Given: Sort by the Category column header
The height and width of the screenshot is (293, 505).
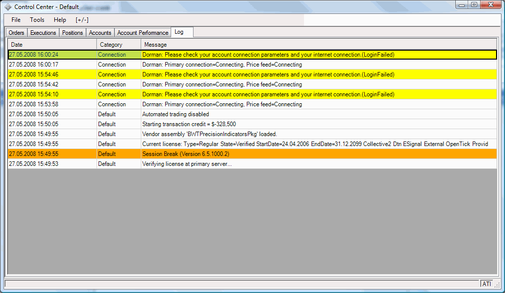Looking at the screenshot, I should [119, 44].
